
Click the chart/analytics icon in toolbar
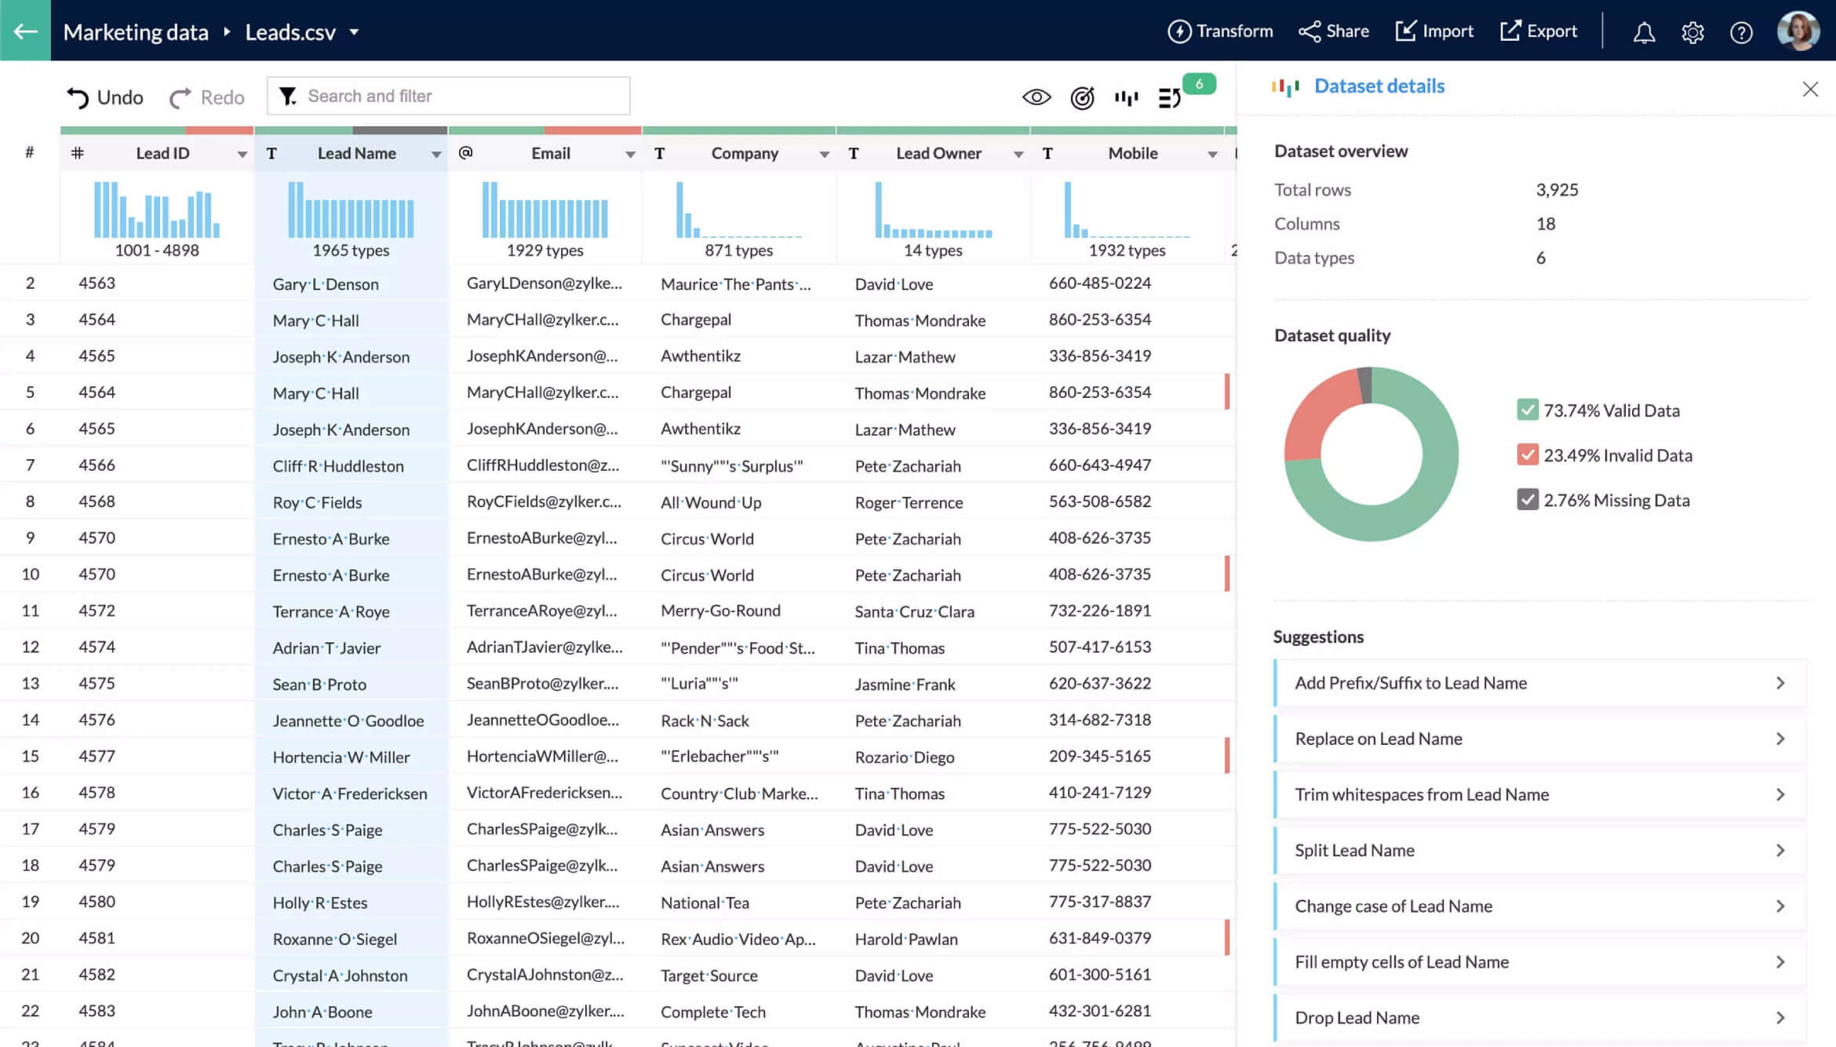[x=1126, y=97]
